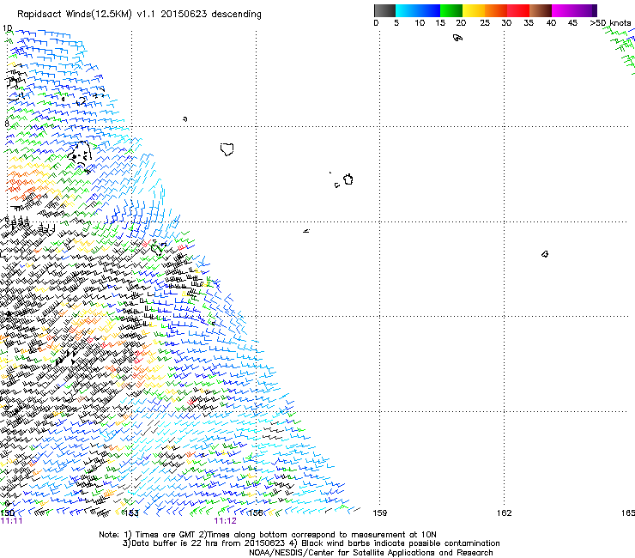Click the red 30–35 knots legend swatch

click(x=518, y=10)
